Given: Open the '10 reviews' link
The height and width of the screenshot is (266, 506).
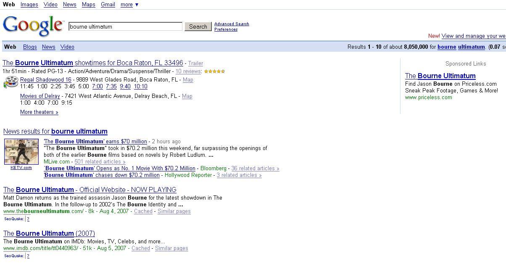Looking at the screenshot, I should pyautogui.click(x=188, y=71).
